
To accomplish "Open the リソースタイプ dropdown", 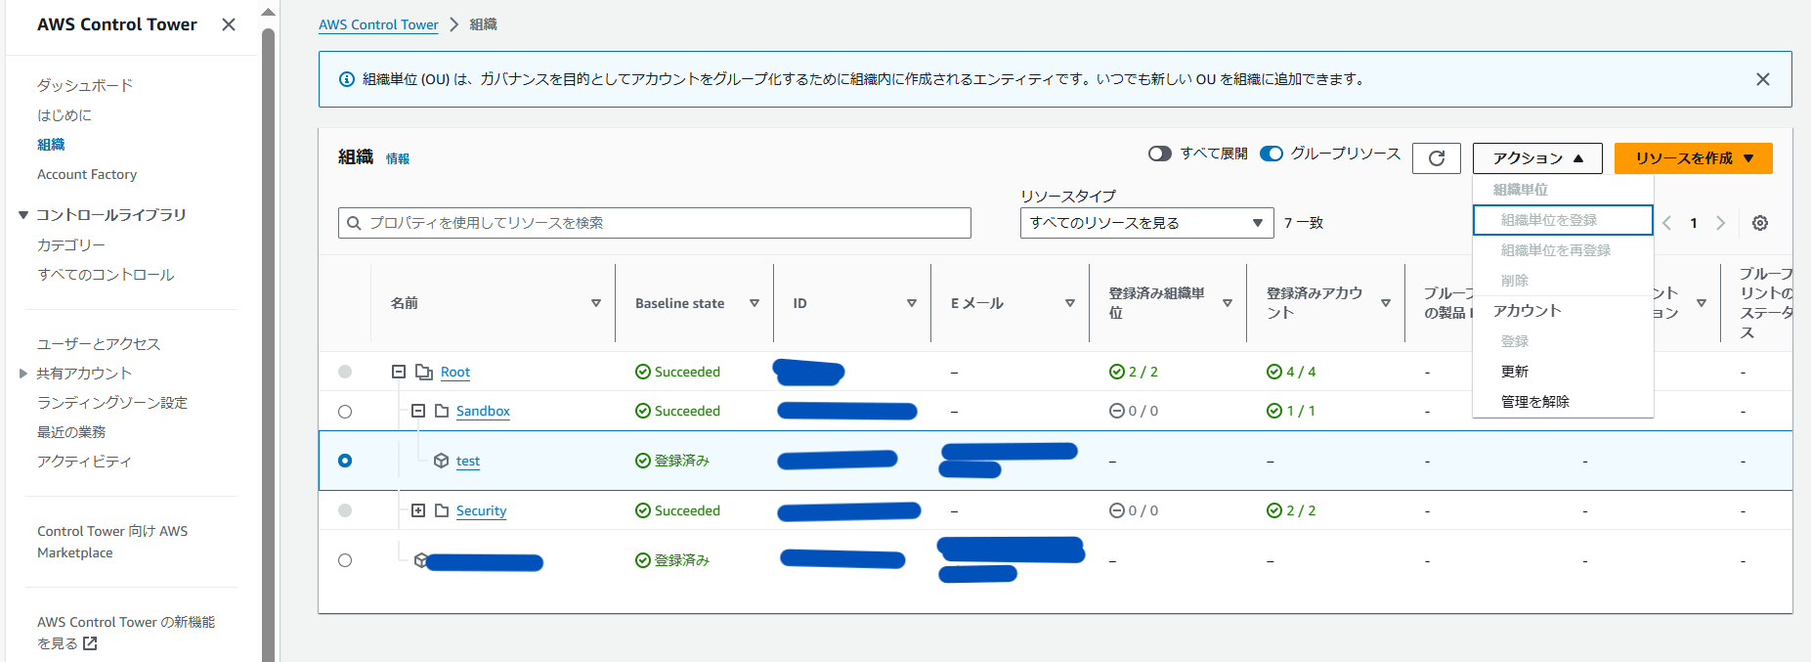I will click(x=1147, y=223).
